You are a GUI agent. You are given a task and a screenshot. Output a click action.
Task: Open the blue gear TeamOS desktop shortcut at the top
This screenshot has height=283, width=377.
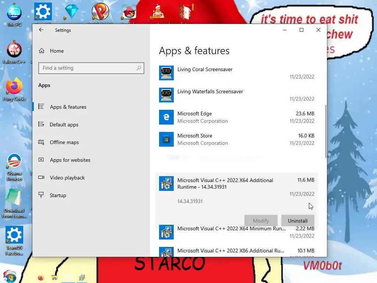pyautogui.click(x=43, y=12)
